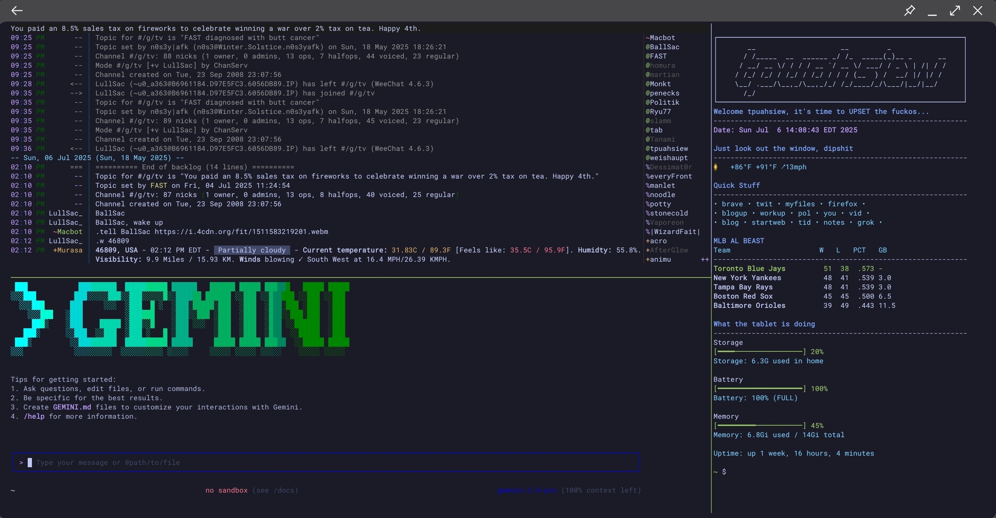Close the terminal window
The width and height of the screenshot is (996, 518).
click(x=978, y=10)
